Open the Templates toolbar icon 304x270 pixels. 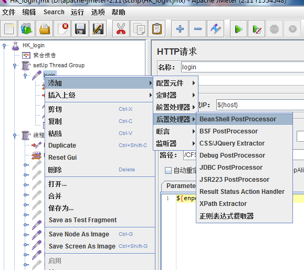(x=26, y=29)
